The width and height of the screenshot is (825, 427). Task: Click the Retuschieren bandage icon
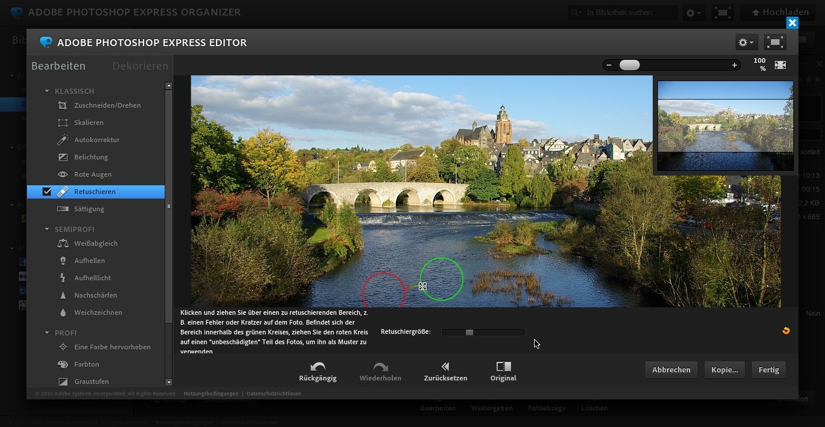pos(63,192)
